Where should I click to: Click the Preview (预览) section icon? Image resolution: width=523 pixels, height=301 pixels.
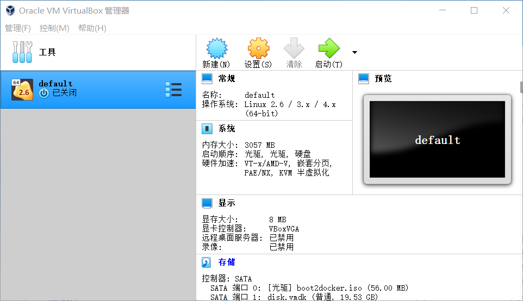364,79
